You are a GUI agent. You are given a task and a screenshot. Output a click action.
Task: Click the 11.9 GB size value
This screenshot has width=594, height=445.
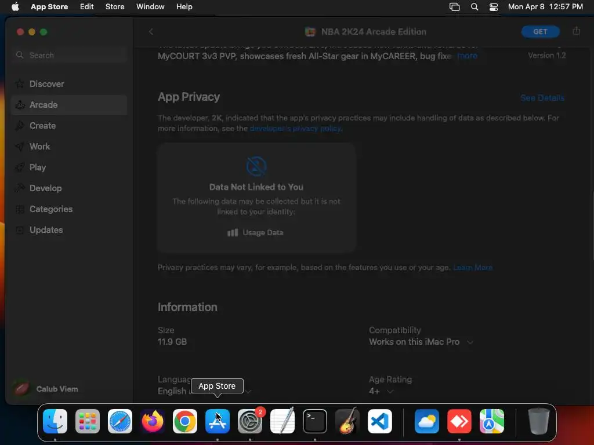(x=172, y=342)
